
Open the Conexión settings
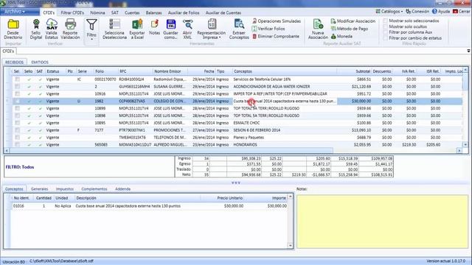pos(417,12)
